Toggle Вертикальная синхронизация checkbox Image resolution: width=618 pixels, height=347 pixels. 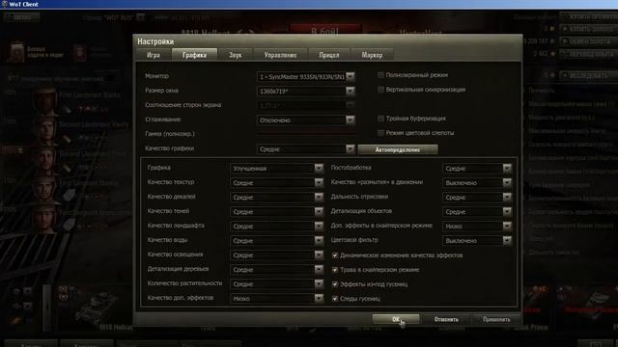pos(380,90)
